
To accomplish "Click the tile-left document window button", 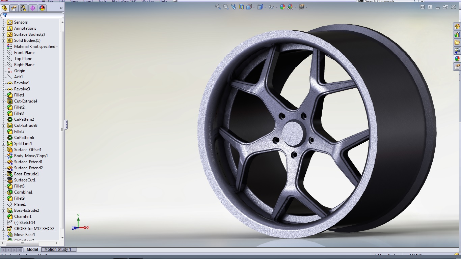I will click(x=422, y=7).
